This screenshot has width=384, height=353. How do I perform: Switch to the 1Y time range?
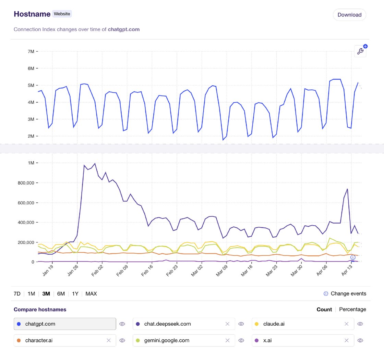[x=75, y=293]
